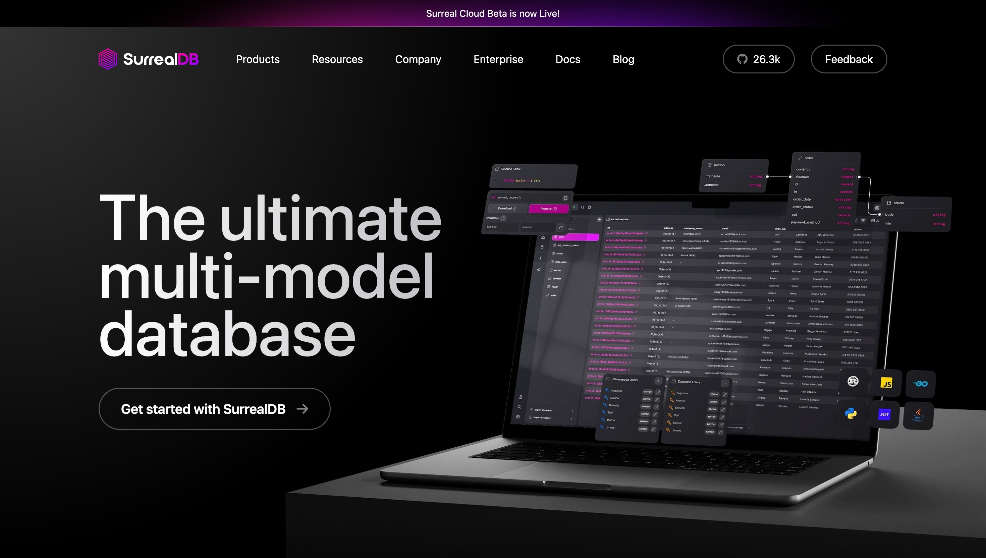Click the JavaScript SDK icon

pos(885,383)
